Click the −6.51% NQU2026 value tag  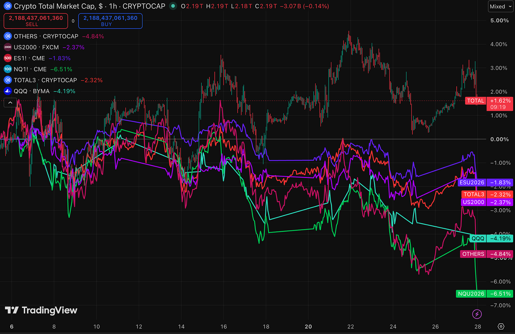(500, 293)
